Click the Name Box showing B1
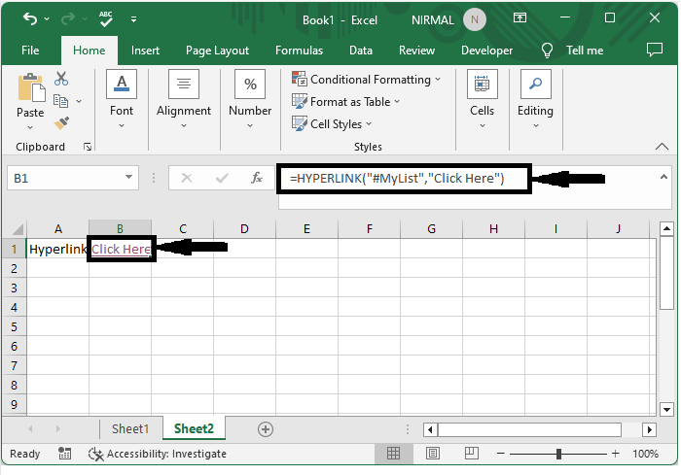The image size is (681, 475). pos(65,178)
